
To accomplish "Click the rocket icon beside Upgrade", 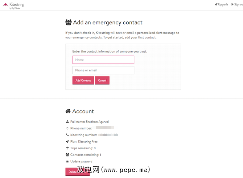I will click(x=216, y=5).
